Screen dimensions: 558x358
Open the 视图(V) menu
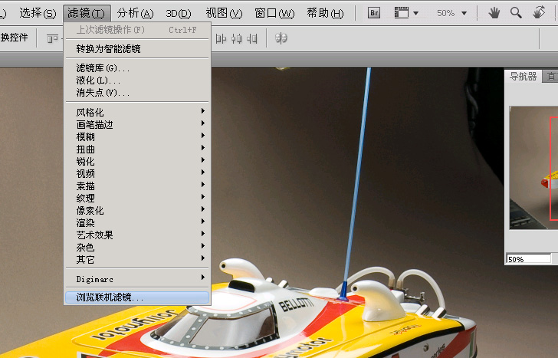point(224,14)
